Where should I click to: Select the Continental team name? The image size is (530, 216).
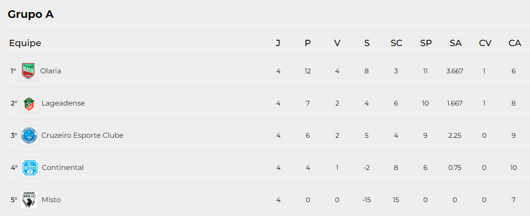pos(63,168)
